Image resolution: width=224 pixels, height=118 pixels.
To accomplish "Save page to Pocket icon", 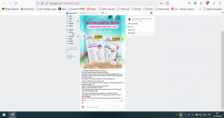I will 189,3.
